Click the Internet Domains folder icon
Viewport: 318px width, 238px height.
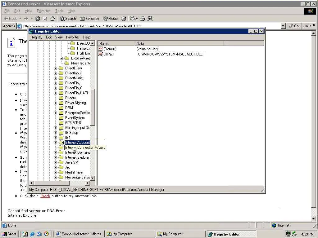[x=61, y=152]
